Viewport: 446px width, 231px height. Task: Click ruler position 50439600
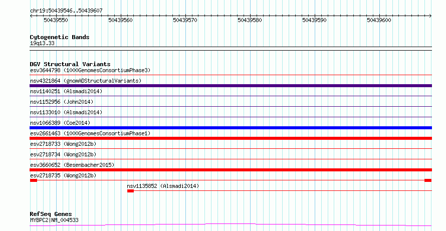(379, 20)
